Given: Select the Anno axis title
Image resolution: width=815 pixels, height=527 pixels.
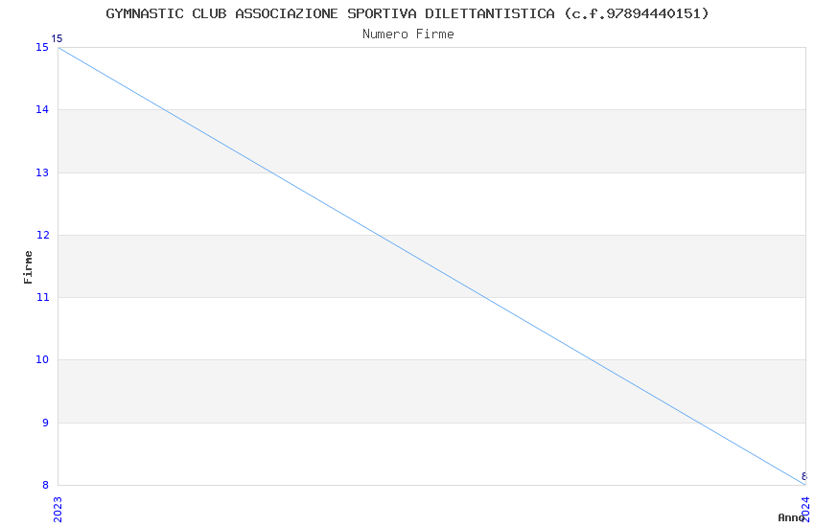Looking at the screenshot, I should [790, 517].
